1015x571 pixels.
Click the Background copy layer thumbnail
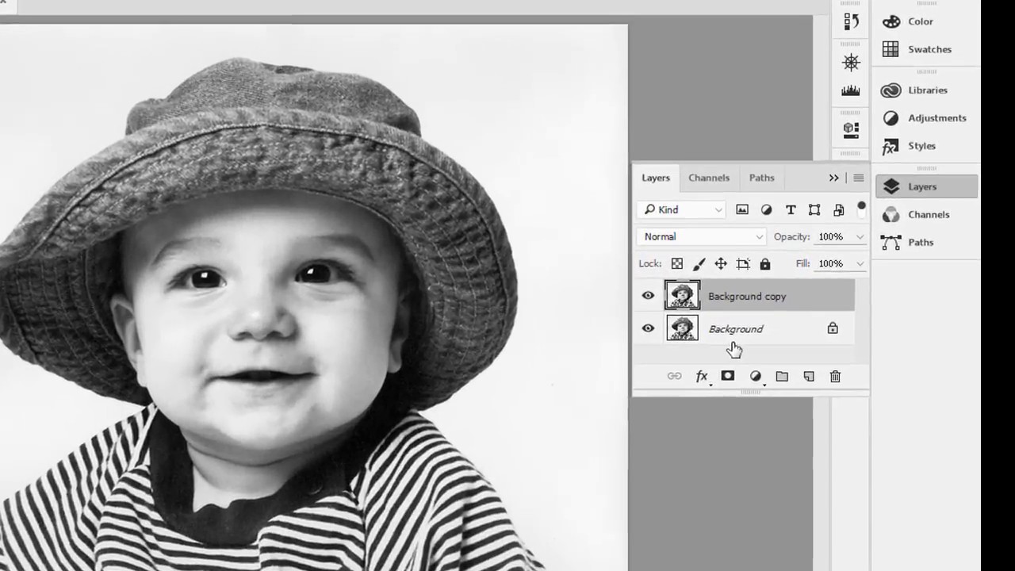click(x=682, y=296)
